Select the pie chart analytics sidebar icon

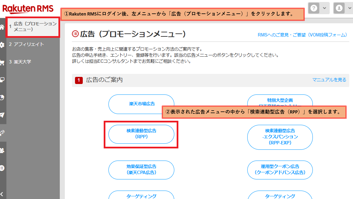2,97
